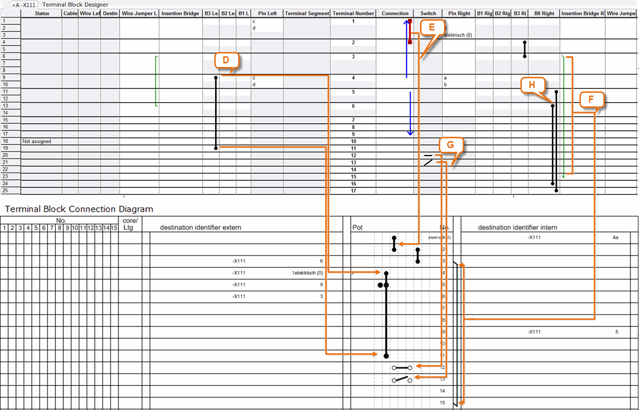Select the green wire jumper bracket on left
The image size is (639, 410).
tap(156, 82)
